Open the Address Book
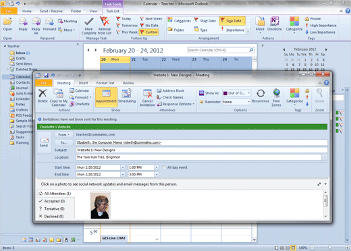This screenshot has width=351, height=251. 170,90
